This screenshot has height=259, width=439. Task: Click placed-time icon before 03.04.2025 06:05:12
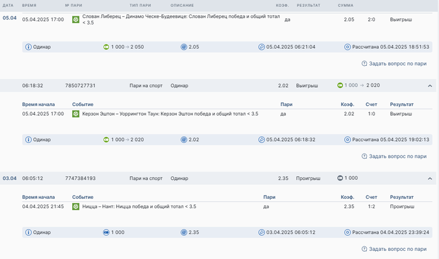tap(262, 232)
